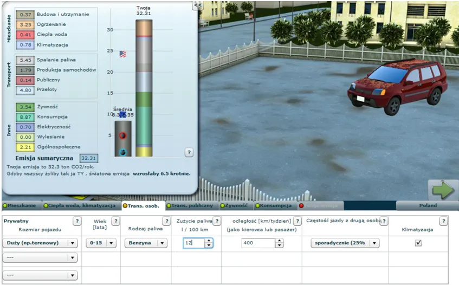The image size is (459, 285).
Task: Open the Rozmiar pojazdu dropdown 'Duży (np.terenowy)'
Action: [x=40, y=243]
